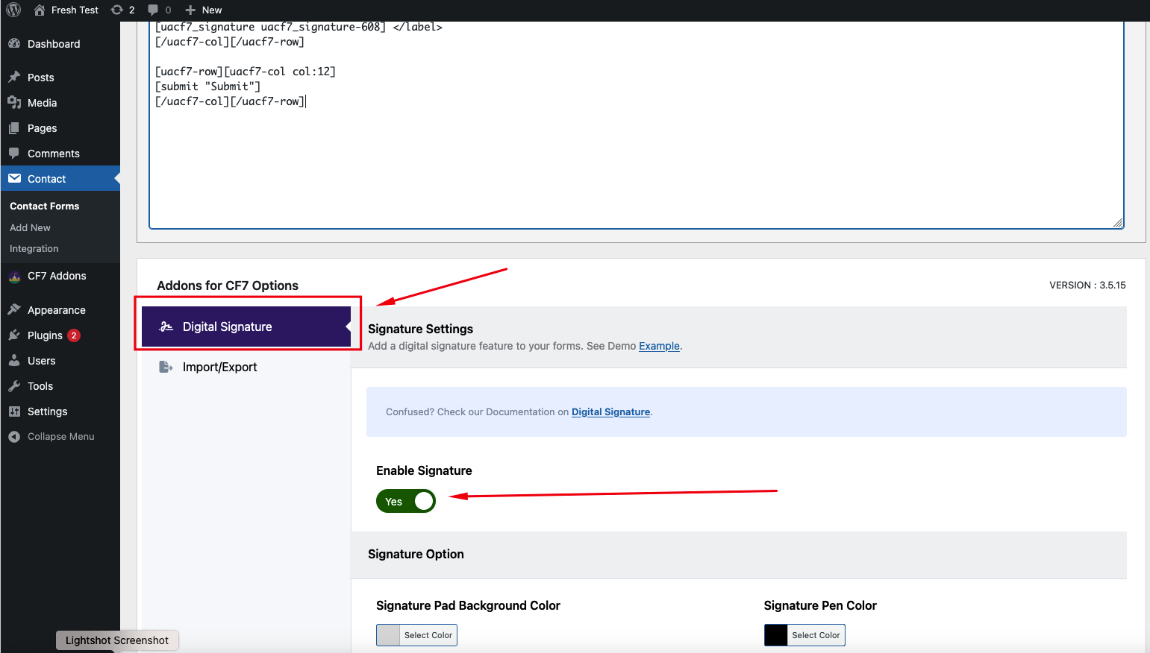
Task: Click Collapse Menu text
Action: [x=61, y=436]
